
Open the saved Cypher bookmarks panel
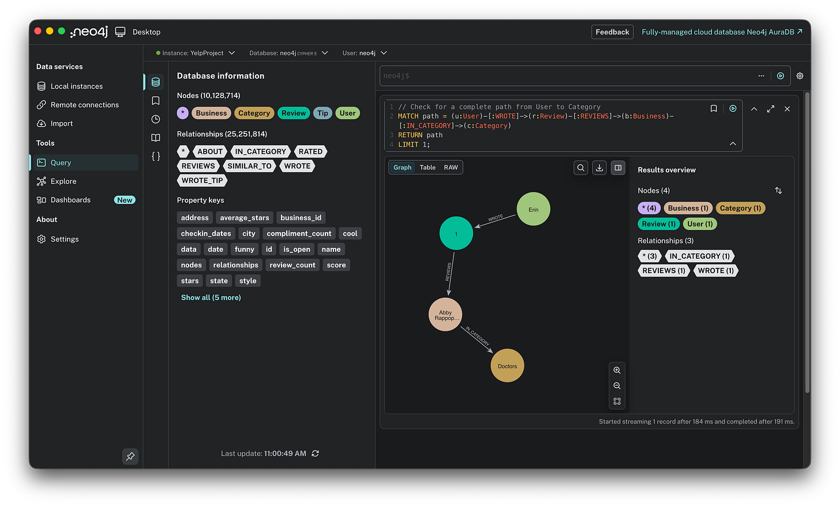pos(155,99)
